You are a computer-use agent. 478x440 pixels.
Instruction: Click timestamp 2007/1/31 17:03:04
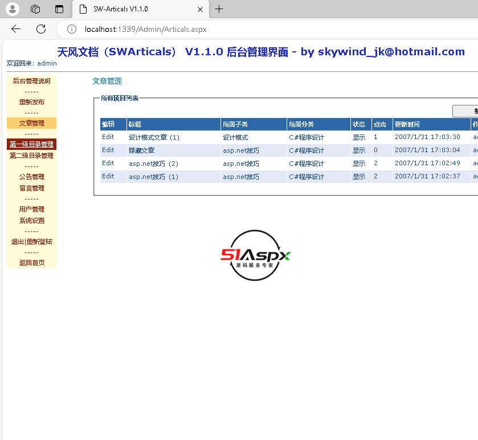coord(427,150)
